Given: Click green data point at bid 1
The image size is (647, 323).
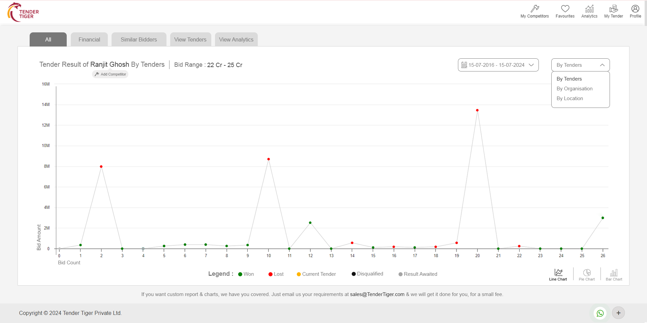Looking at the screenshot, I should pos(81,245).
